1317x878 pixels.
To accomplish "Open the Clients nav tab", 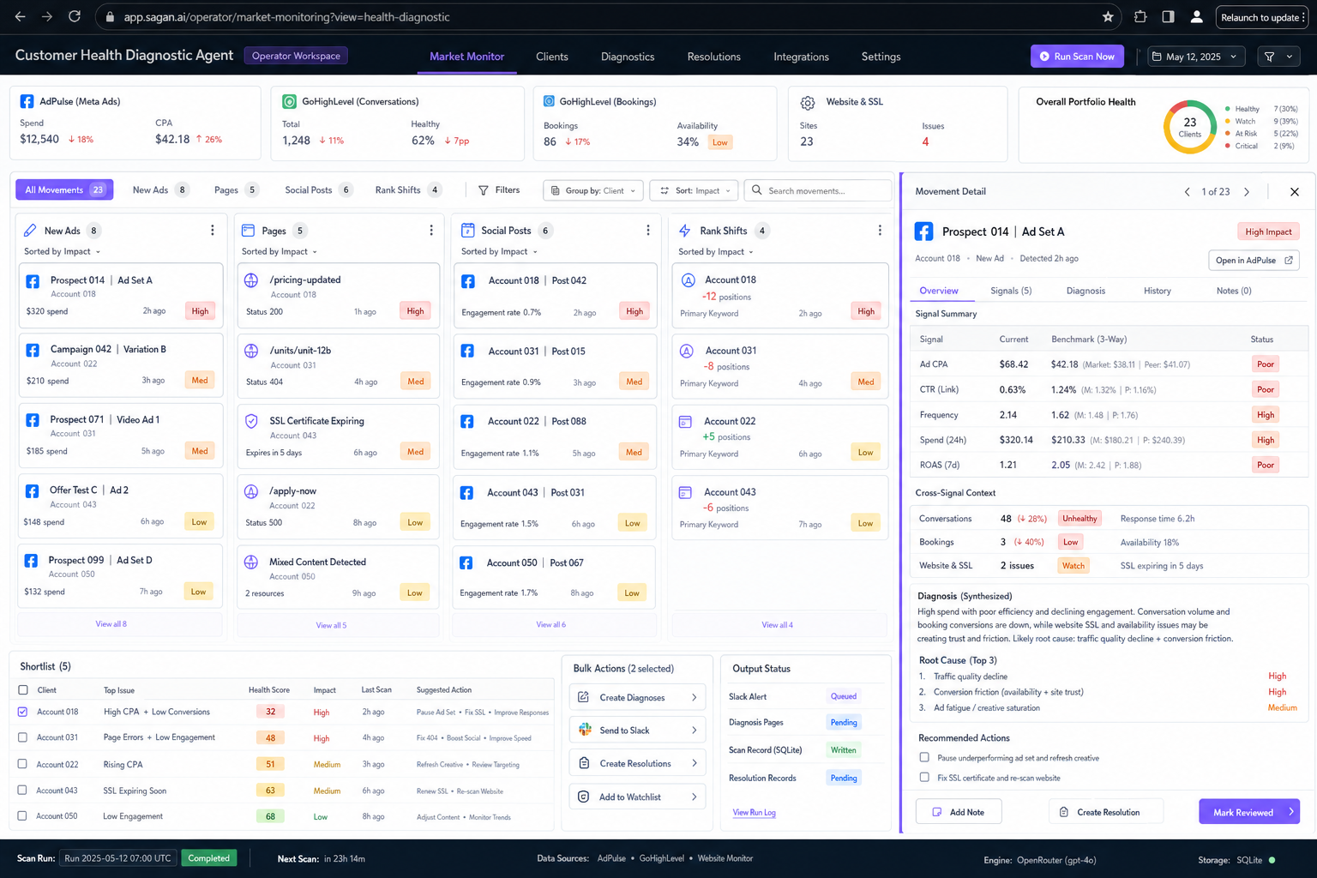I will (552, 57).
